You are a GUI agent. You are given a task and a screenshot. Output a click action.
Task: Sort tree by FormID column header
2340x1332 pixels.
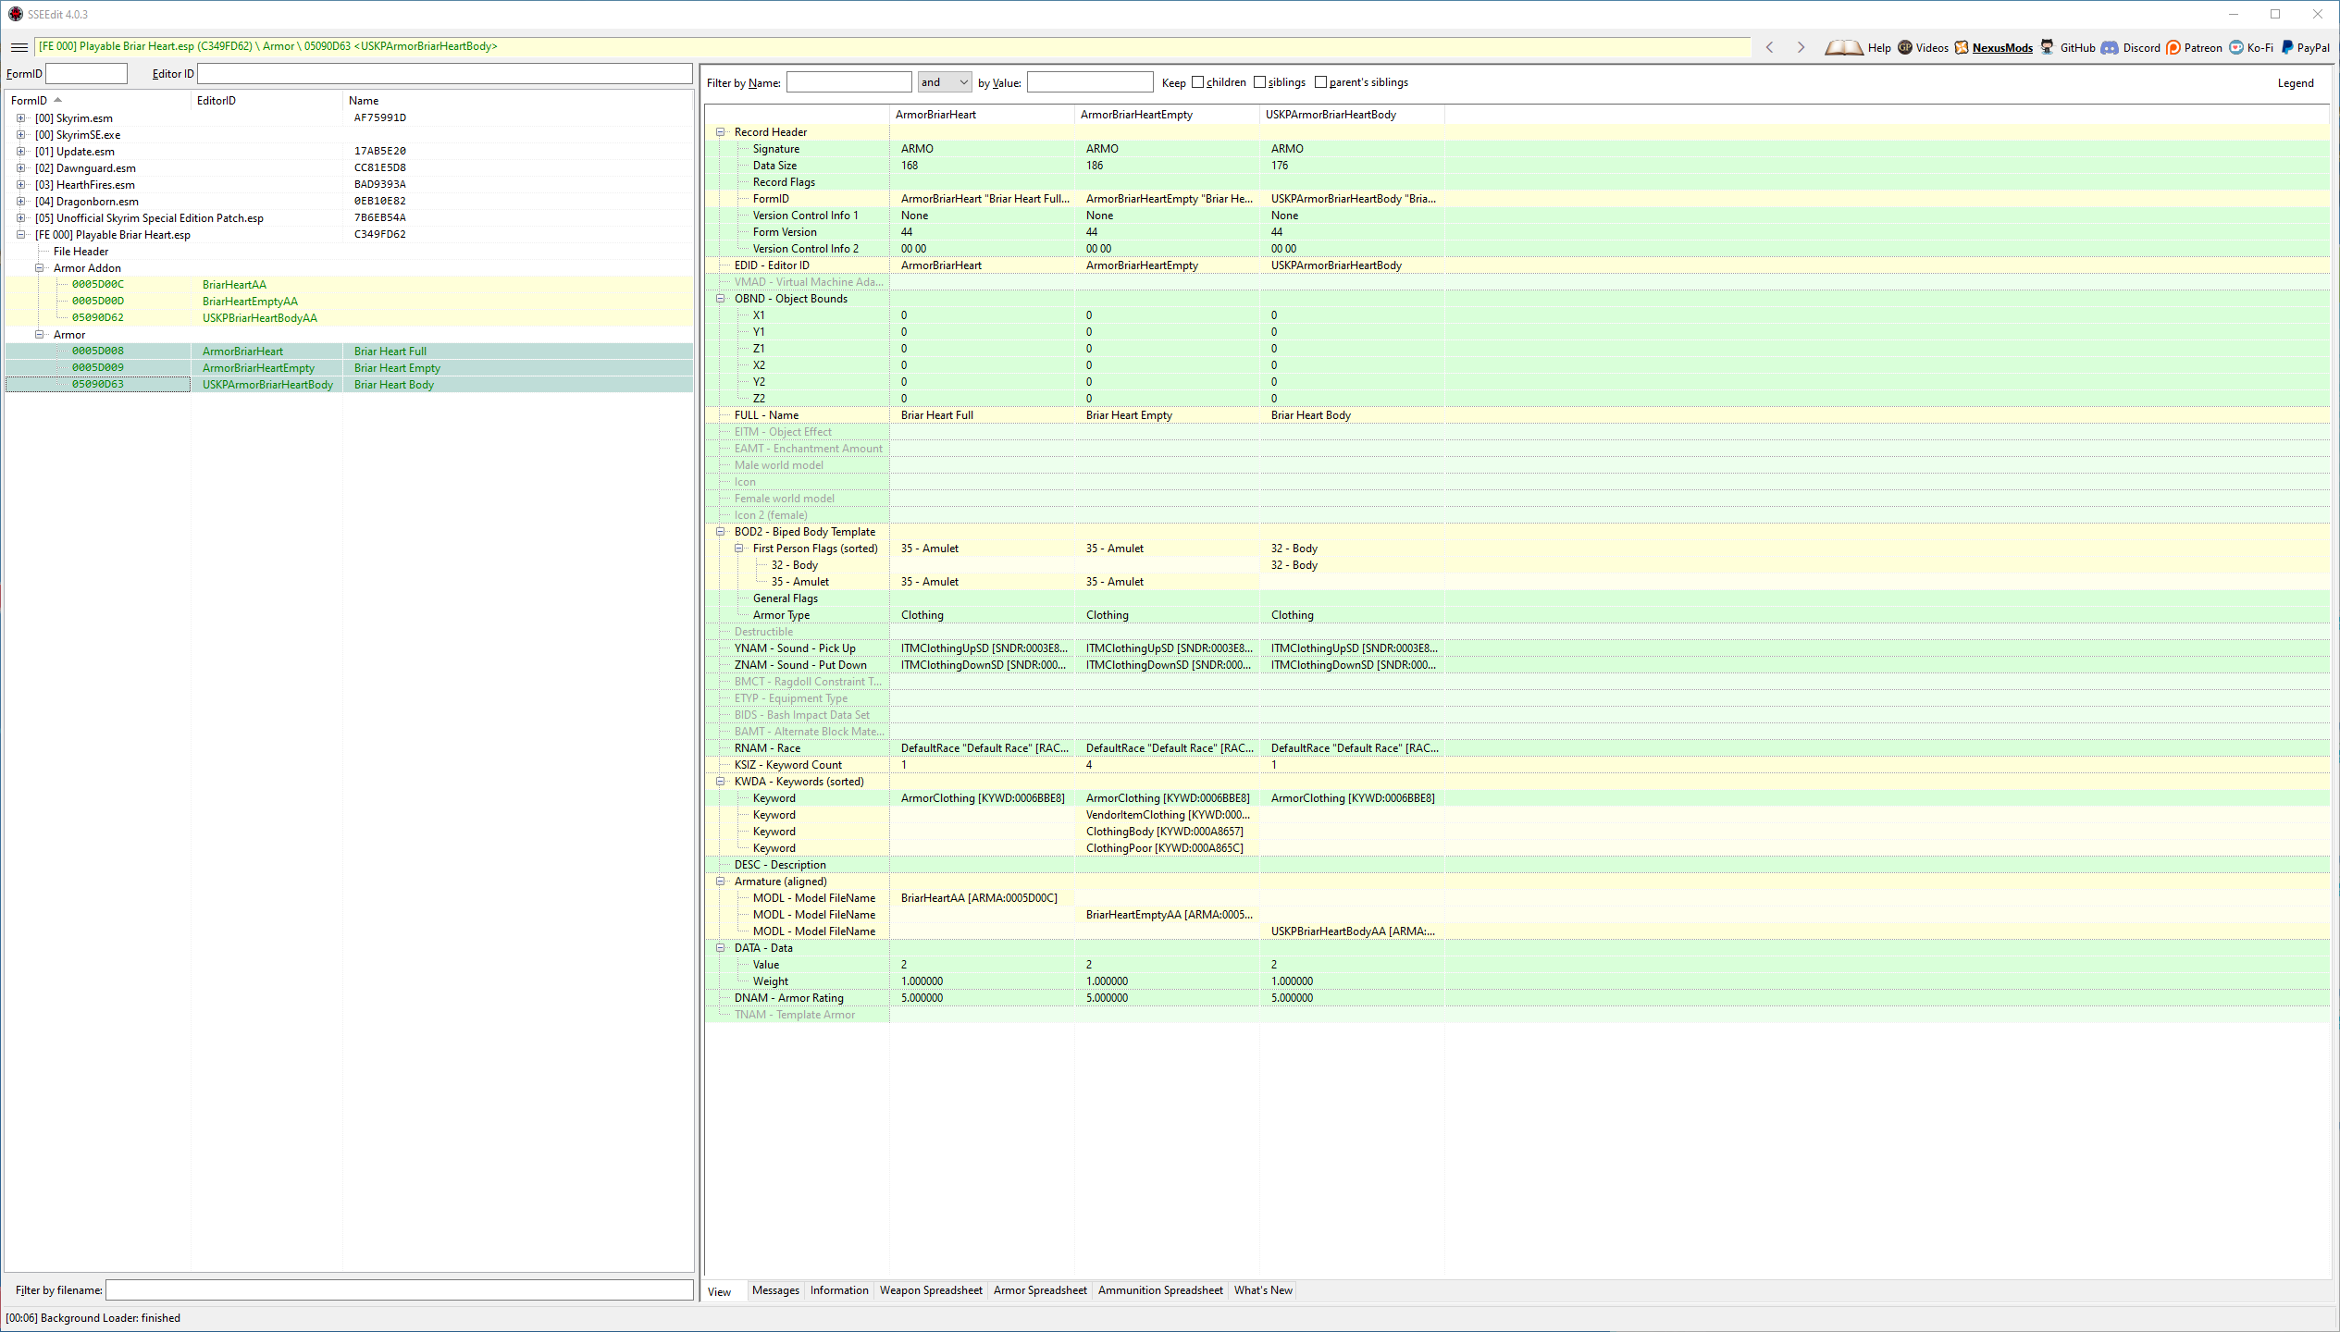tap(98, 100)
